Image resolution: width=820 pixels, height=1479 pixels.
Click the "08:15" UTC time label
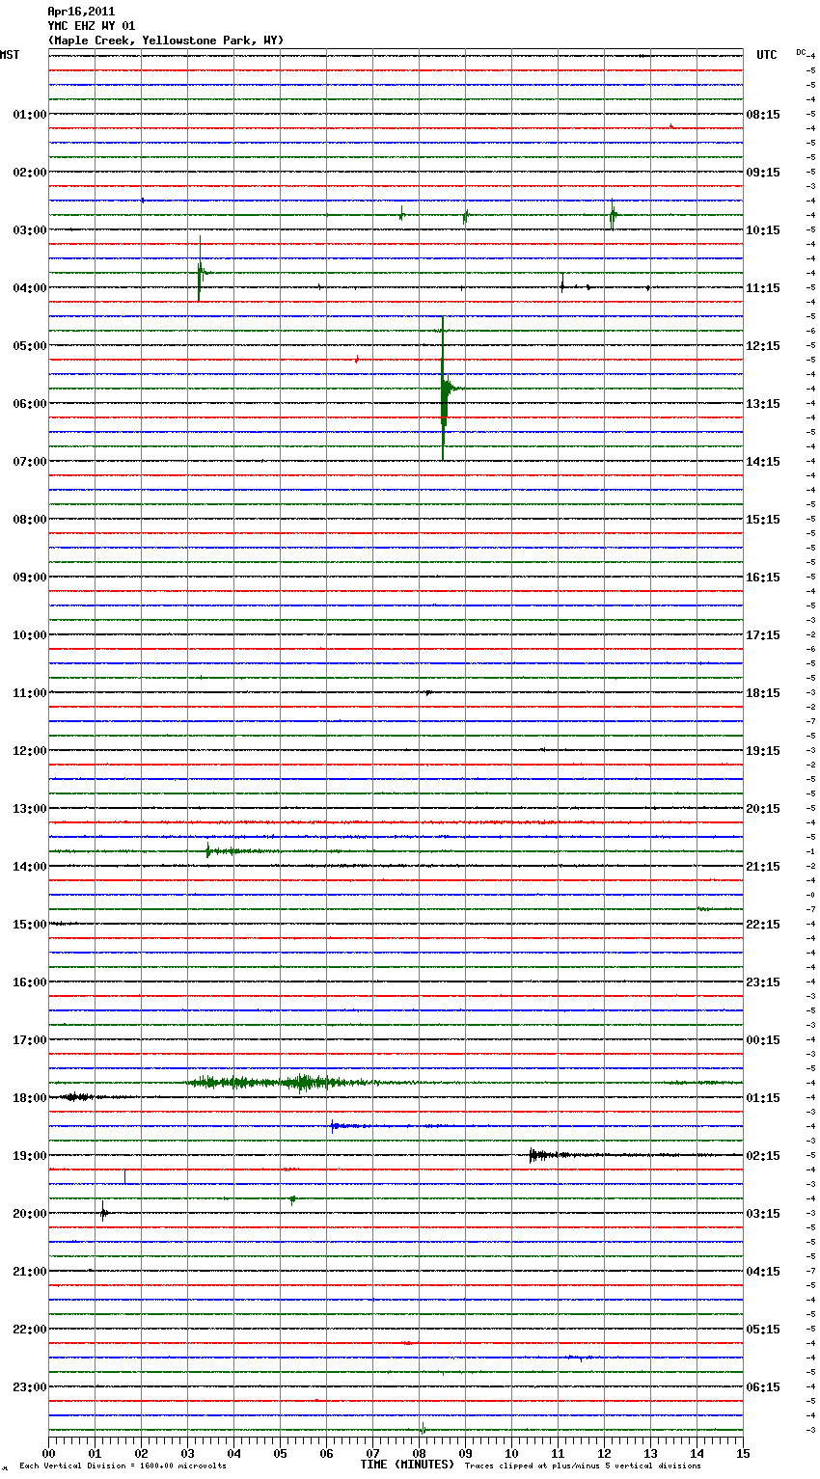(x=763, y=115)
